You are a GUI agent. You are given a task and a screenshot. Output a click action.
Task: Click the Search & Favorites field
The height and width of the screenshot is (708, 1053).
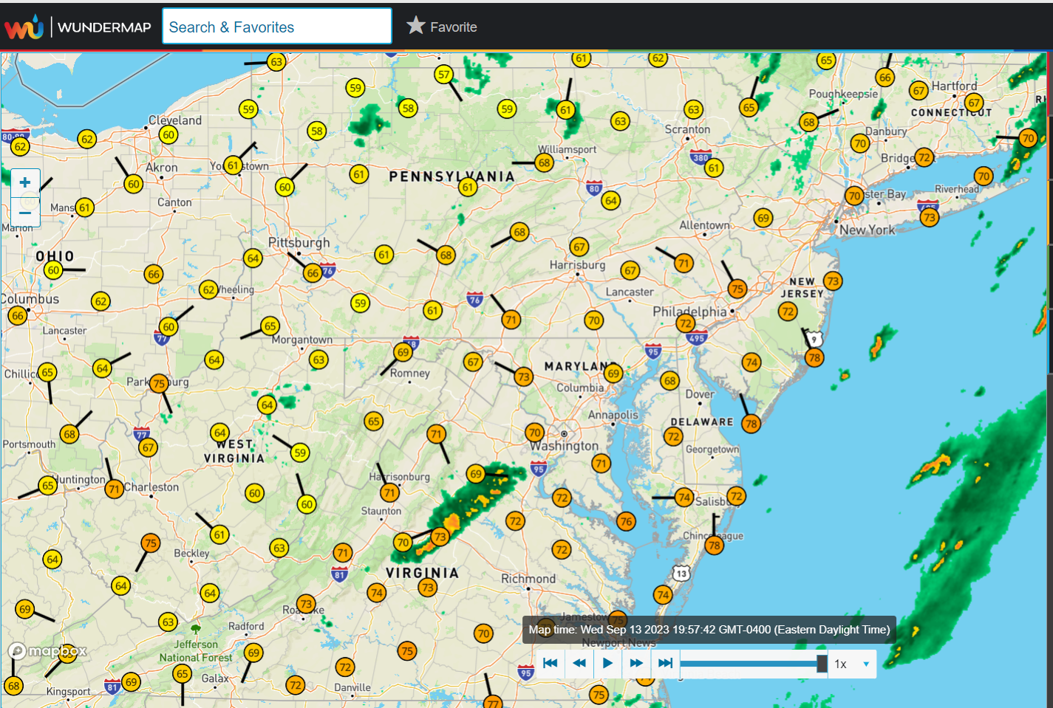coord(276,27)
